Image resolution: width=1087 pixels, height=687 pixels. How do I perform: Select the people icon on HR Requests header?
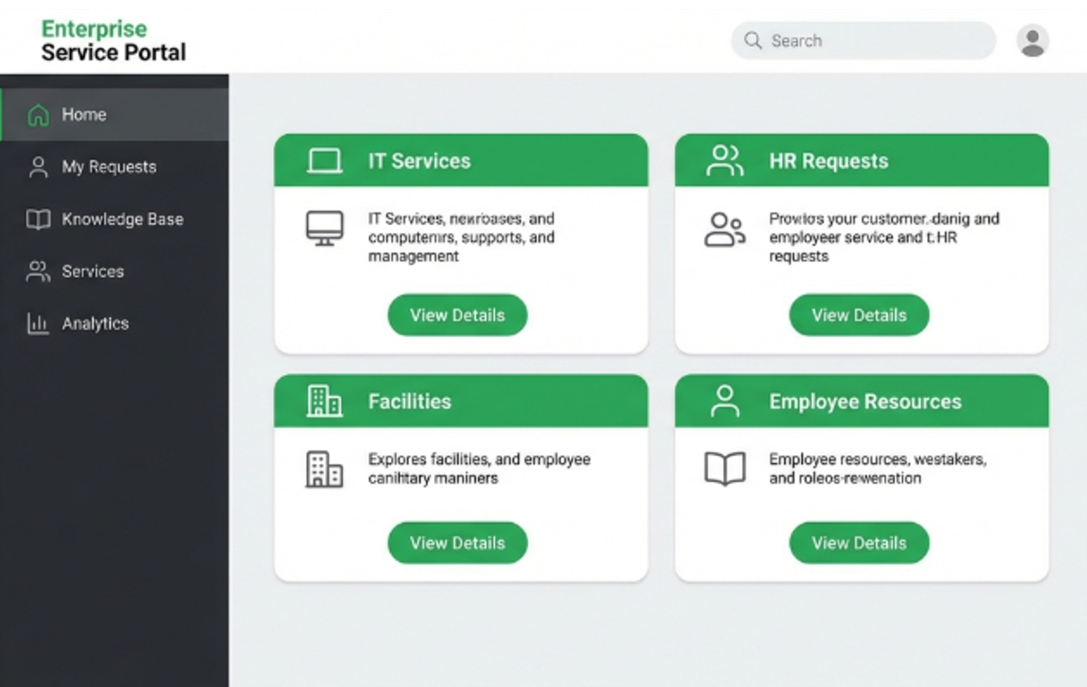click(x=724, y=159)
